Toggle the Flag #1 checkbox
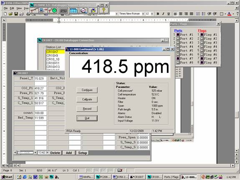Viewport: 240px width, 180px height. (202, 35)
